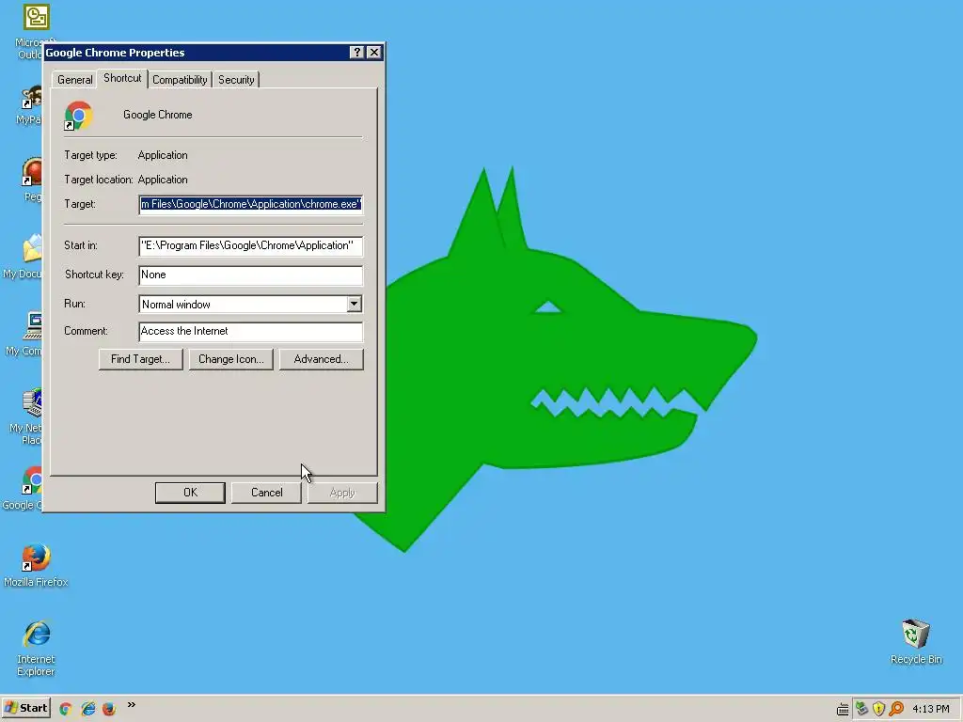This screenshot has width=963, height=722.
Task: Cancel the Properties dialog
Action: point(266,493)
